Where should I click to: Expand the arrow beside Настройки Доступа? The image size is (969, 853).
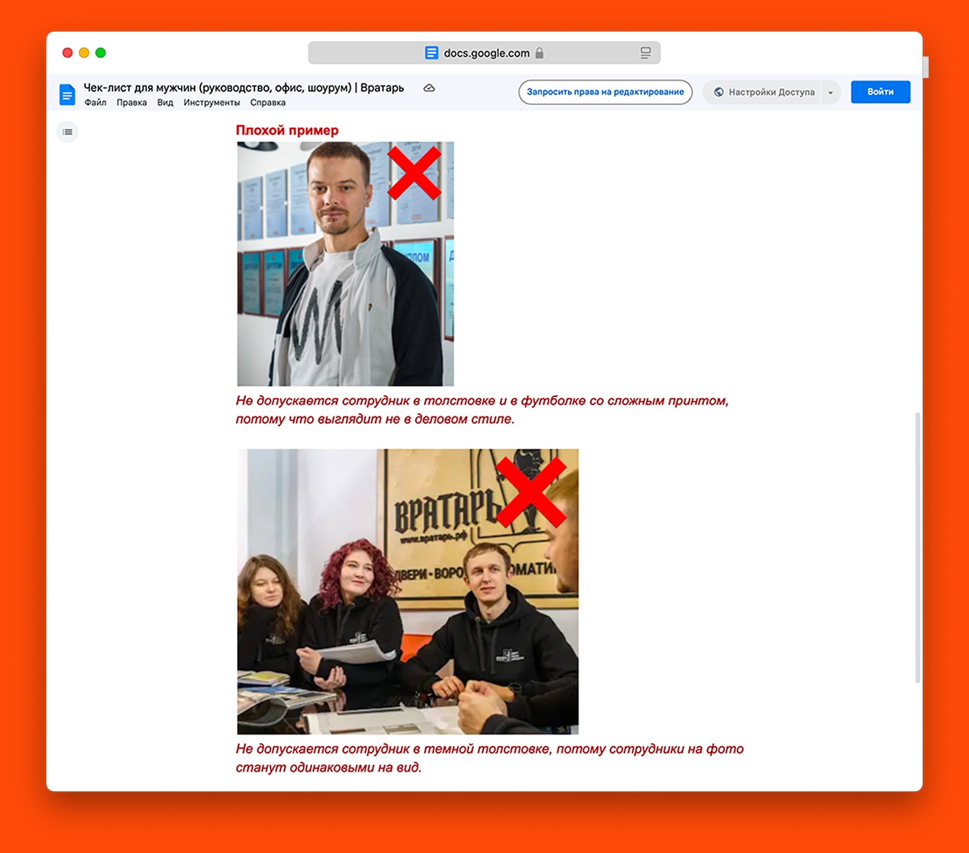pos(830,92)
